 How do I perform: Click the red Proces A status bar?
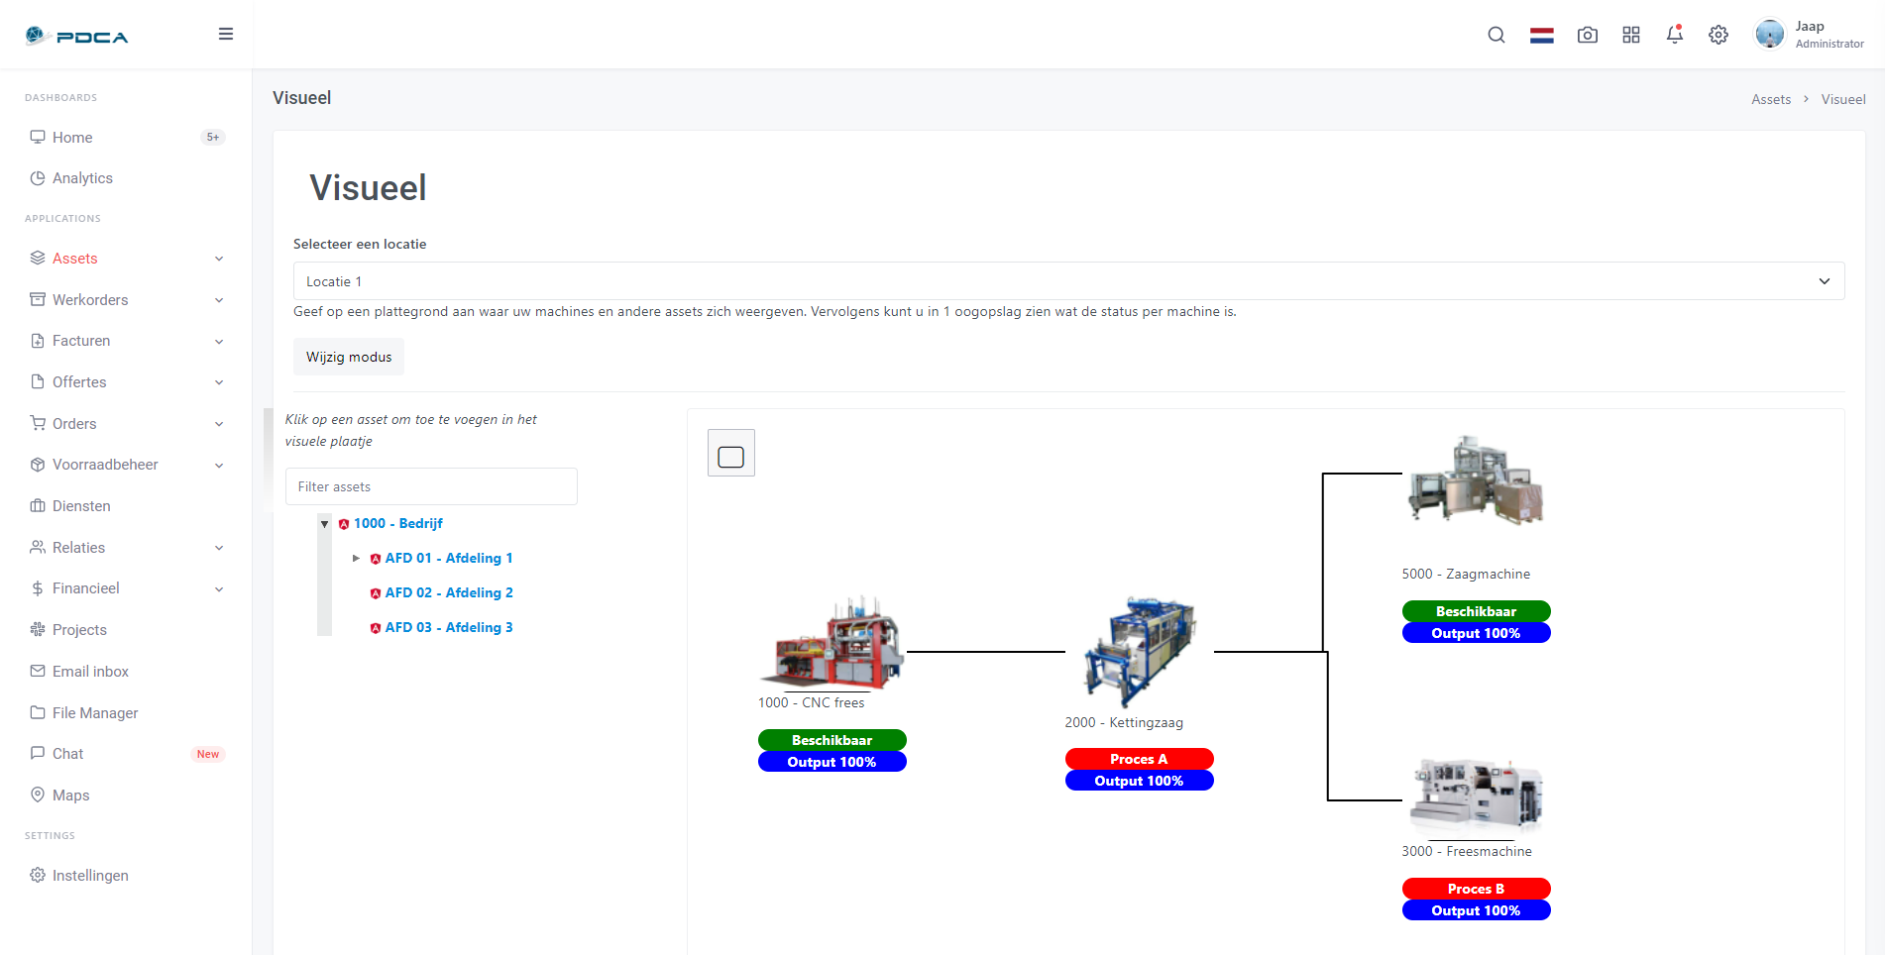1139,759
